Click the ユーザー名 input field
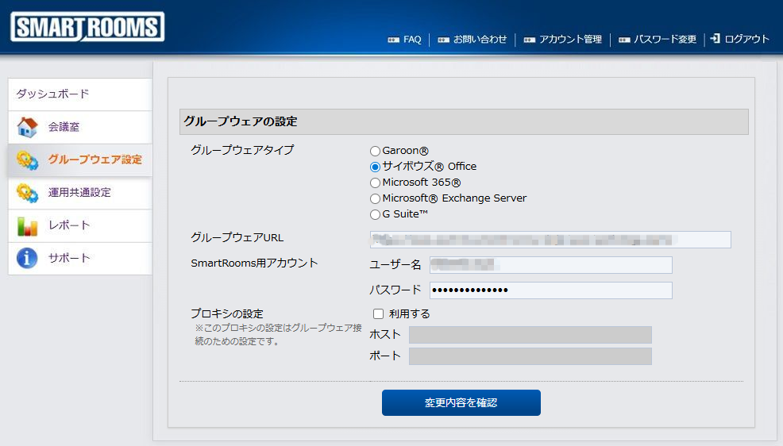 [x=551, y=265]
